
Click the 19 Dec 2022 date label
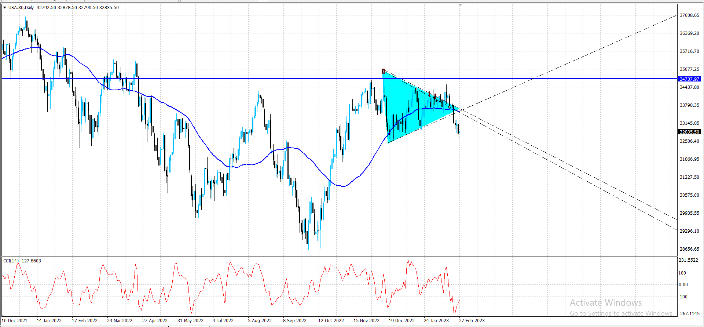tap(401, 321)
